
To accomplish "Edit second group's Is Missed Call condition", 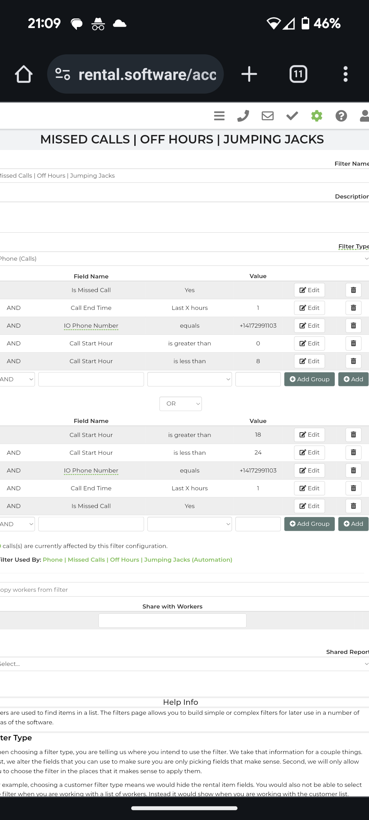I will [309, 506].
